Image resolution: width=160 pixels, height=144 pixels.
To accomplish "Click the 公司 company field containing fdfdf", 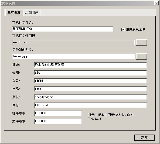I will tap(90, 81).
